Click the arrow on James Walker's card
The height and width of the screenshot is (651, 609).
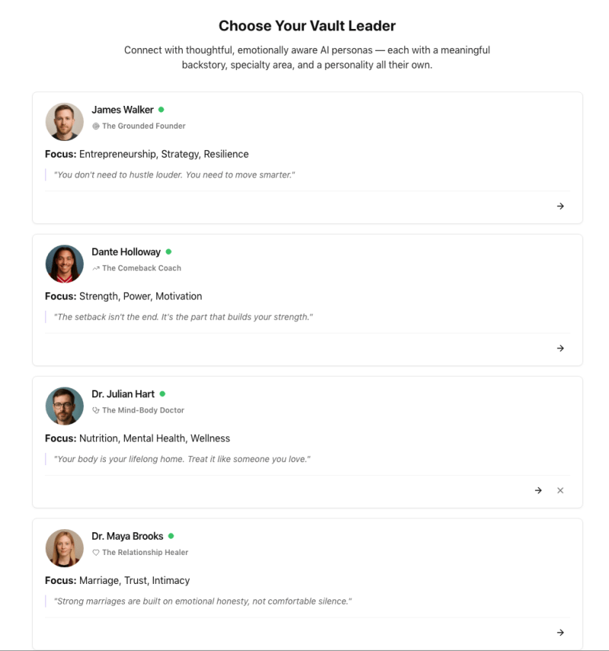(560, 206)
